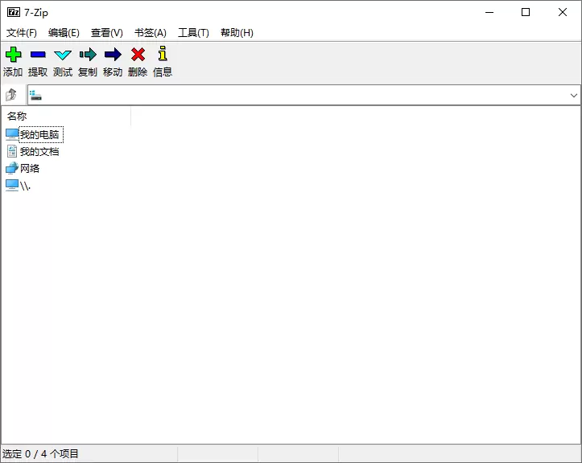Open the 帮助(H) help menu
Image resolution: width=582 pixels, height=463 pixels.
[x=237, y=33]
